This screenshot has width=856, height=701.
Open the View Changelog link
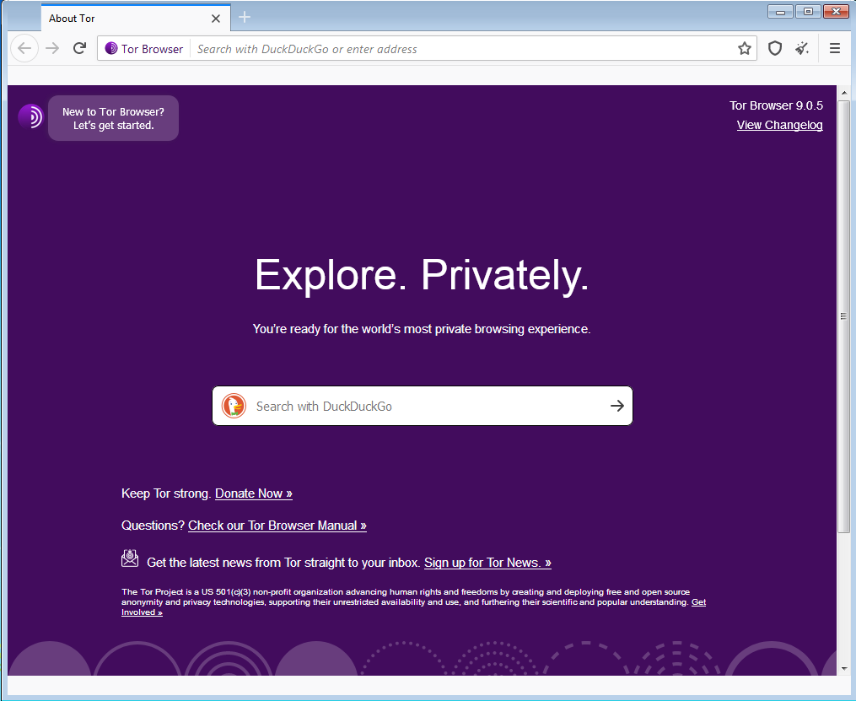click(x=779, y=125)
